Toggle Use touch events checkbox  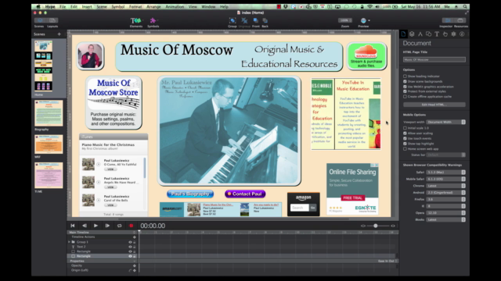[x=405, y=139]
